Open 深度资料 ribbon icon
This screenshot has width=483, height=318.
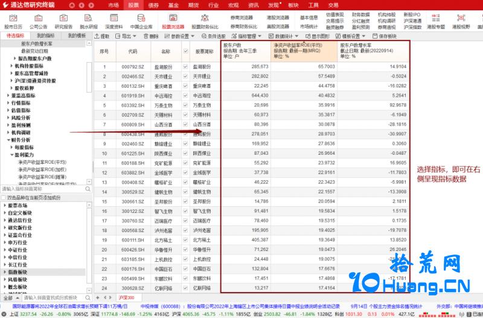click(114, 22)
